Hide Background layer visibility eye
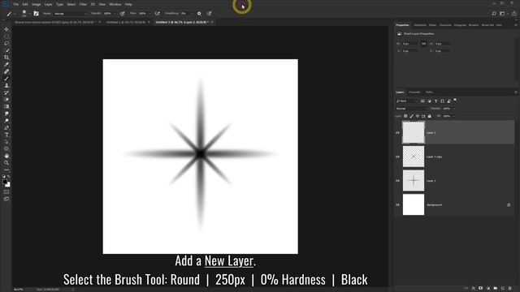520x292 pixels. coord(397,205)
